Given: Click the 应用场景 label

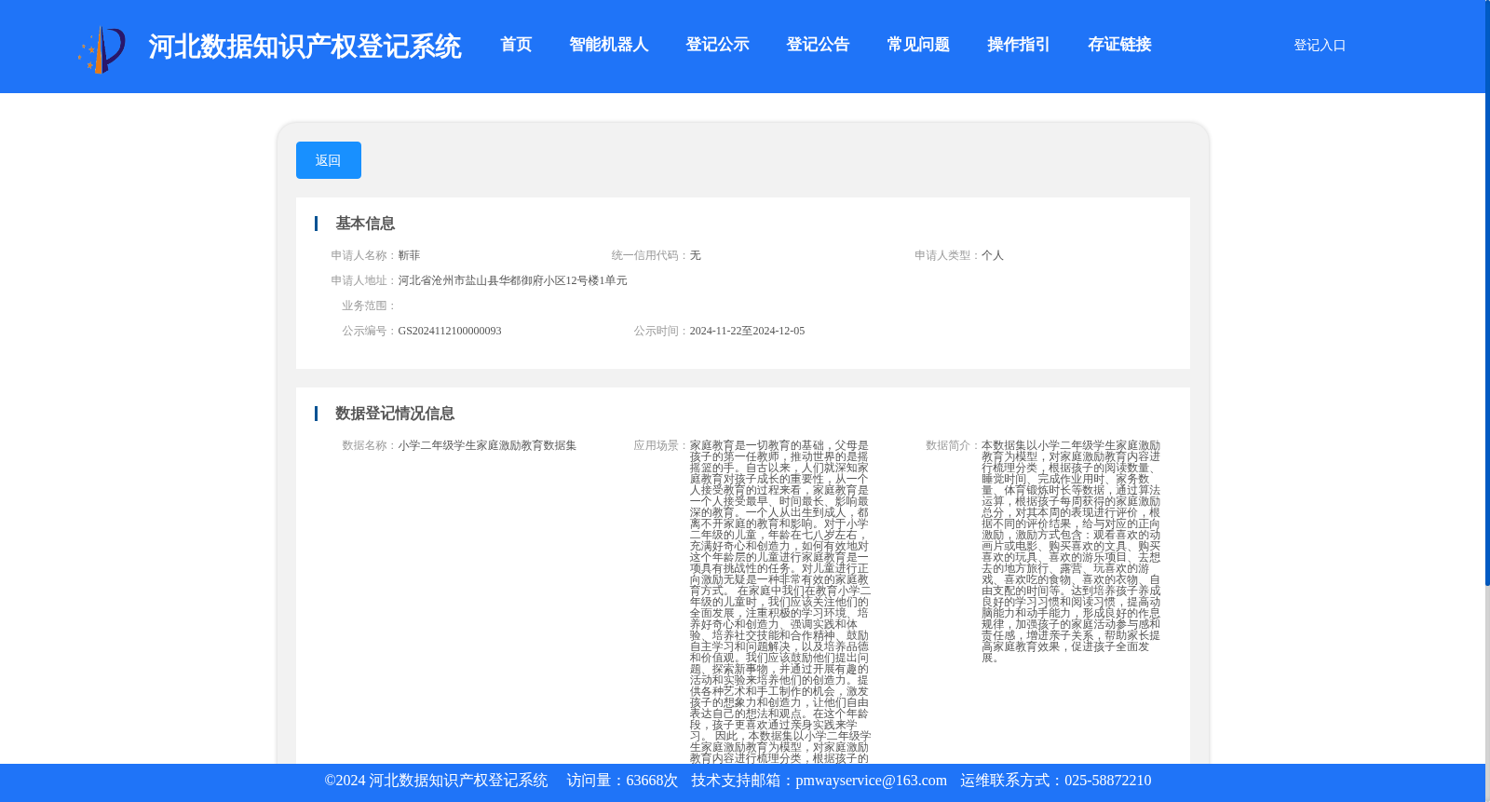Looking at the screenshot, I should [x=661, y=445].
